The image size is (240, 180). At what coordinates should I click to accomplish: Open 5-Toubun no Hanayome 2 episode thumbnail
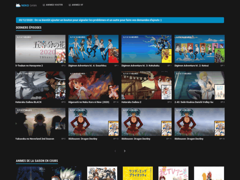[40, 49]
